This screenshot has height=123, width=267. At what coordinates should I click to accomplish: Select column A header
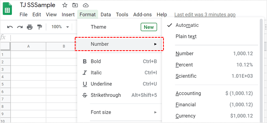[28, 46]
